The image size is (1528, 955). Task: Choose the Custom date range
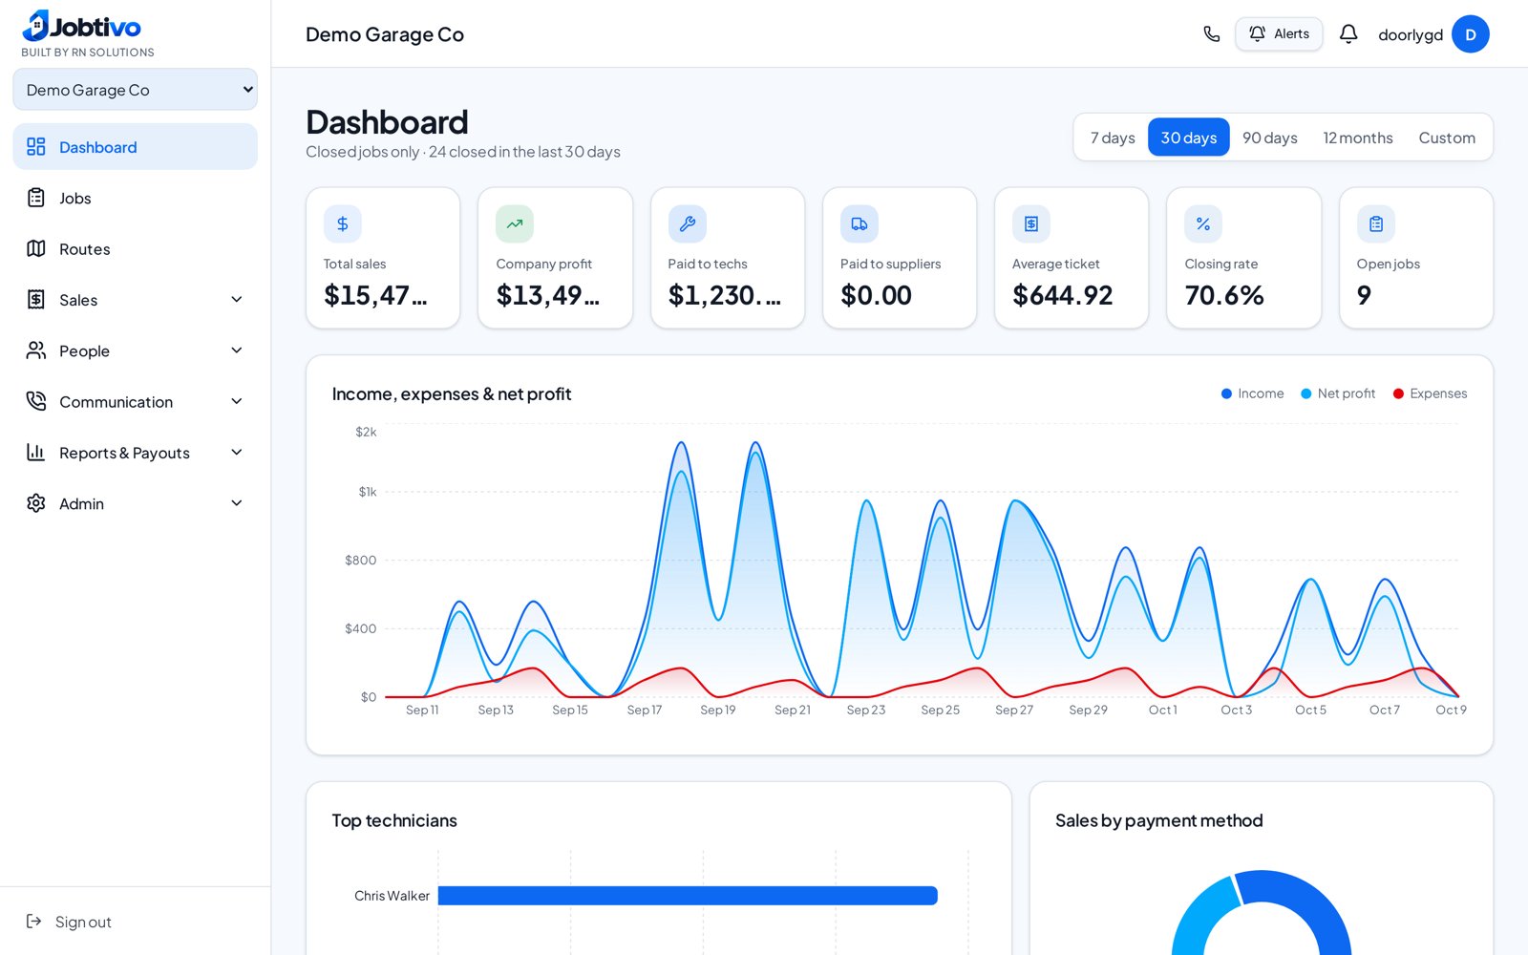[1447, 138]
